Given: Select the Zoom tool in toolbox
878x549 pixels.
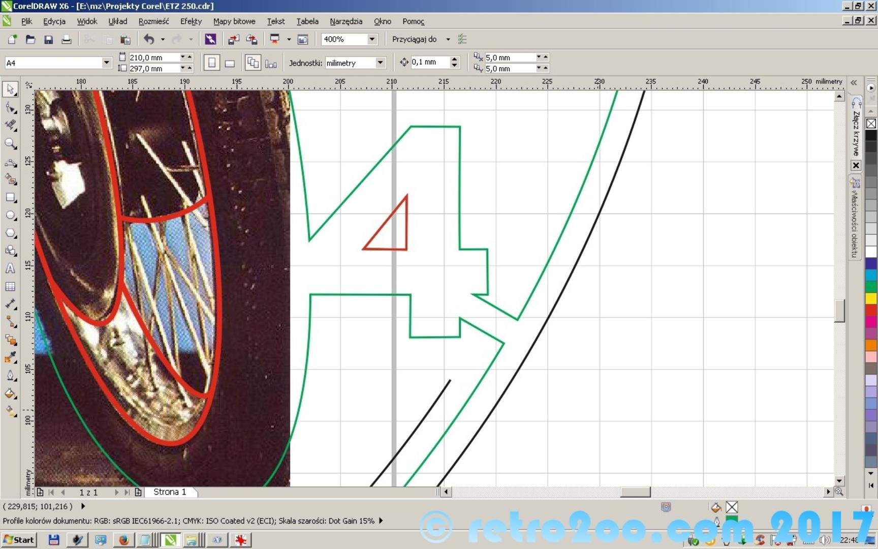Looking at the screenshot, I should [x=10, y=144].
